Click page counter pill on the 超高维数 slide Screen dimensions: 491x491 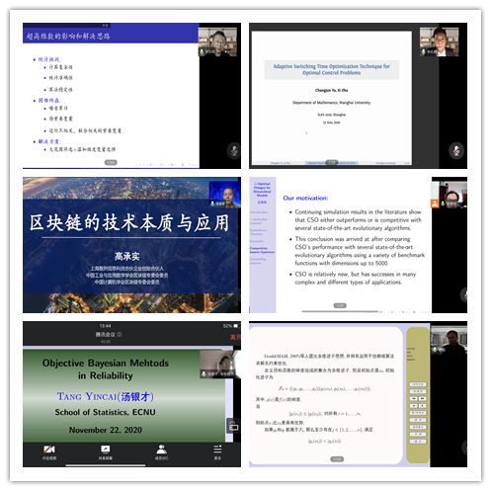point(111,162)
